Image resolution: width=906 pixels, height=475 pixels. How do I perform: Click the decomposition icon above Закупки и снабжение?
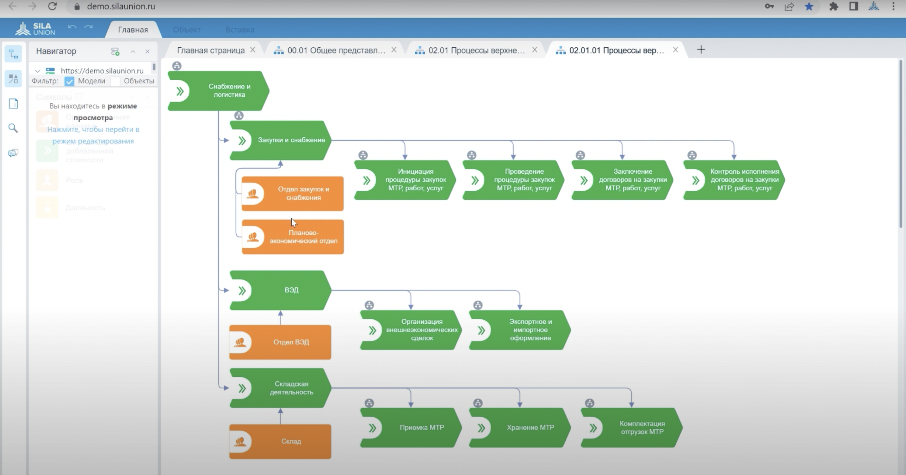239,116
